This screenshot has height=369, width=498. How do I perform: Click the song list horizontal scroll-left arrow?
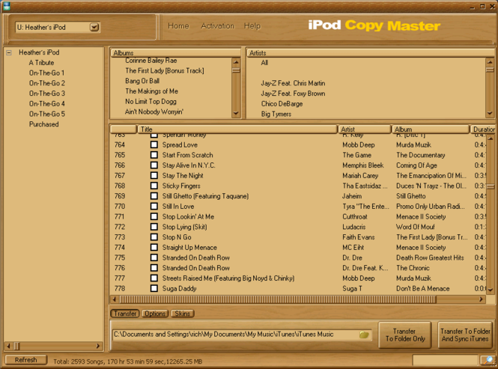pyautogui.click(x=115, y=299)
